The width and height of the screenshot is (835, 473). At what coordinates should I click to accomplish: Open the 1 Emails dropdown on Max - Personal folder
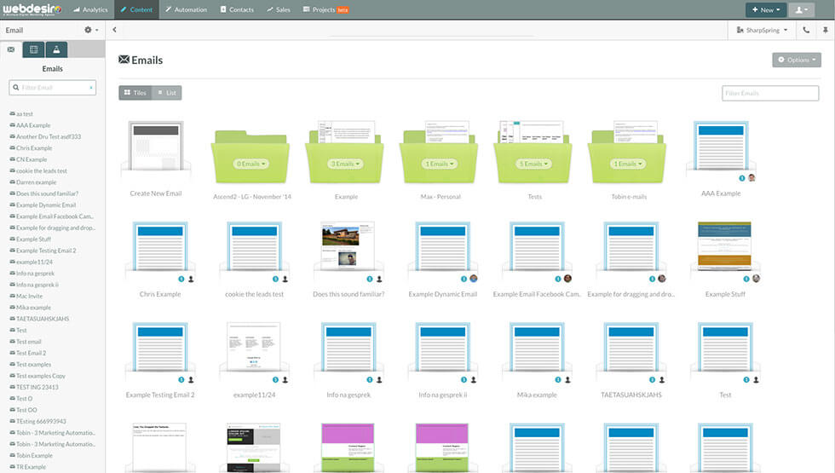pos(440,164)
